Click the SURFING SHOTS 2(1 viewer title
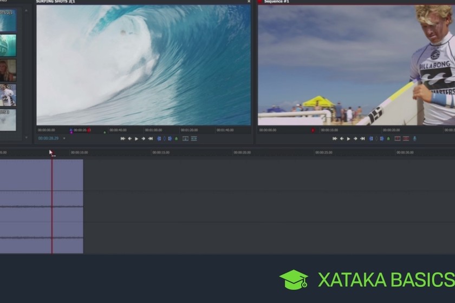The height and width of the screenshot is (303, 455). [55, 2]
